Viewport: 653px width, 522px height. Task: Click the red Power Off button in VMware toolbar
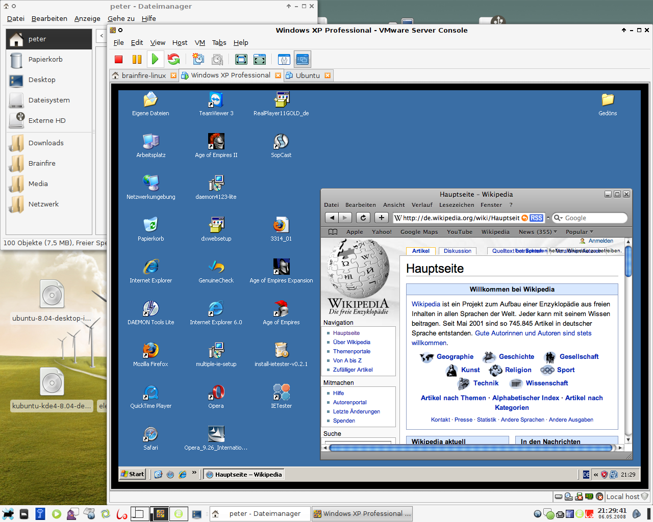click(x=119, y=59)
